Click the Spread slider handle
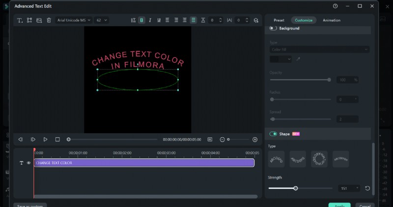 [273, 119]
